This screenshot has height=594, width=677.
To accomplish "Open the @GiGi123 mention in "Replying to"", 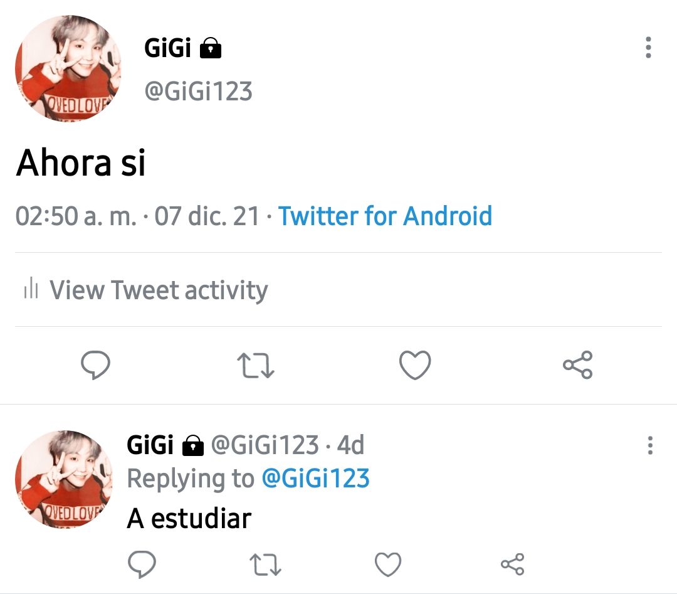I will point(315,478).
